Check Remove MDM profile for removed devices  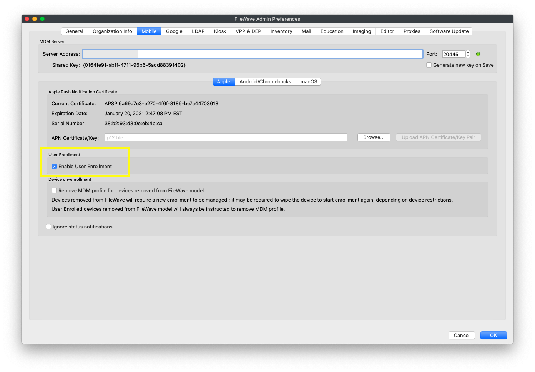coord(54,190)
